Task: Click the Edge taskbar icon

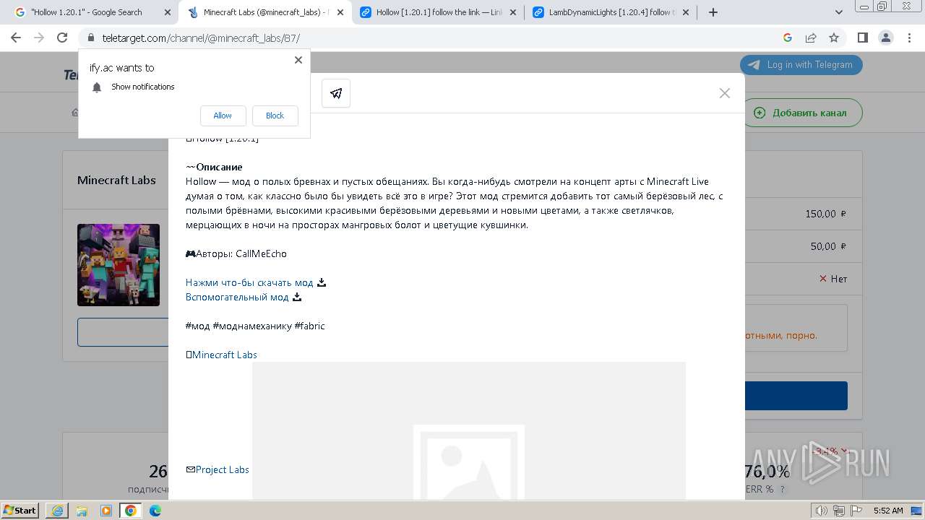Action: pyautogui.click(x=155, y=511)
